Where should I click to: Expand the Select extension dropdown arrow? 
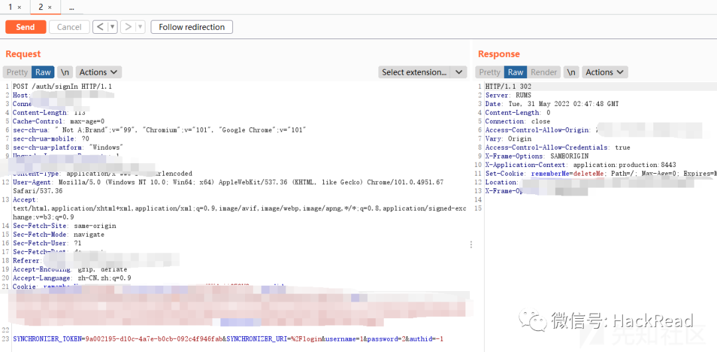click(459, 72)
